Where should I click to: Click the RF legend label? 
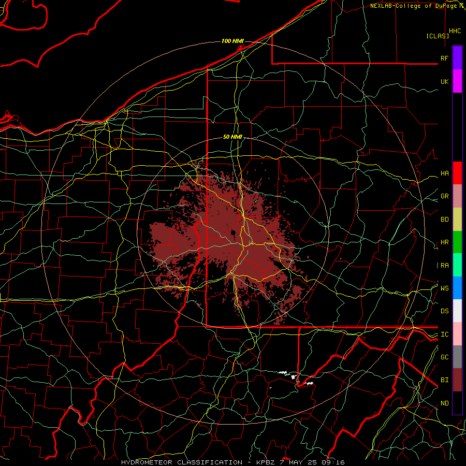point(444,58)
